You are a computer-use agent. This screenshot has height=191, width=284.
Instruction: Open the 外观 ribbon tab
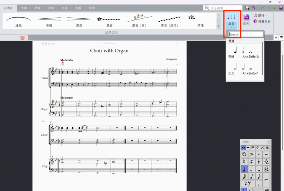tap(64, 8)
